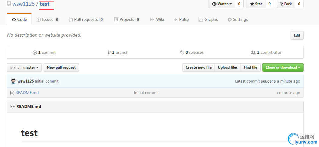
Task: Click the Issues exclamation icon
Action: [38, 20]
